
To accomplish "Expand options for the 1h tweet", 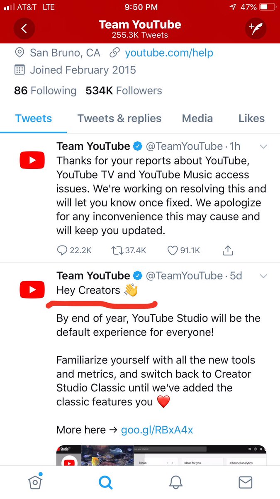I will (263, 147).
